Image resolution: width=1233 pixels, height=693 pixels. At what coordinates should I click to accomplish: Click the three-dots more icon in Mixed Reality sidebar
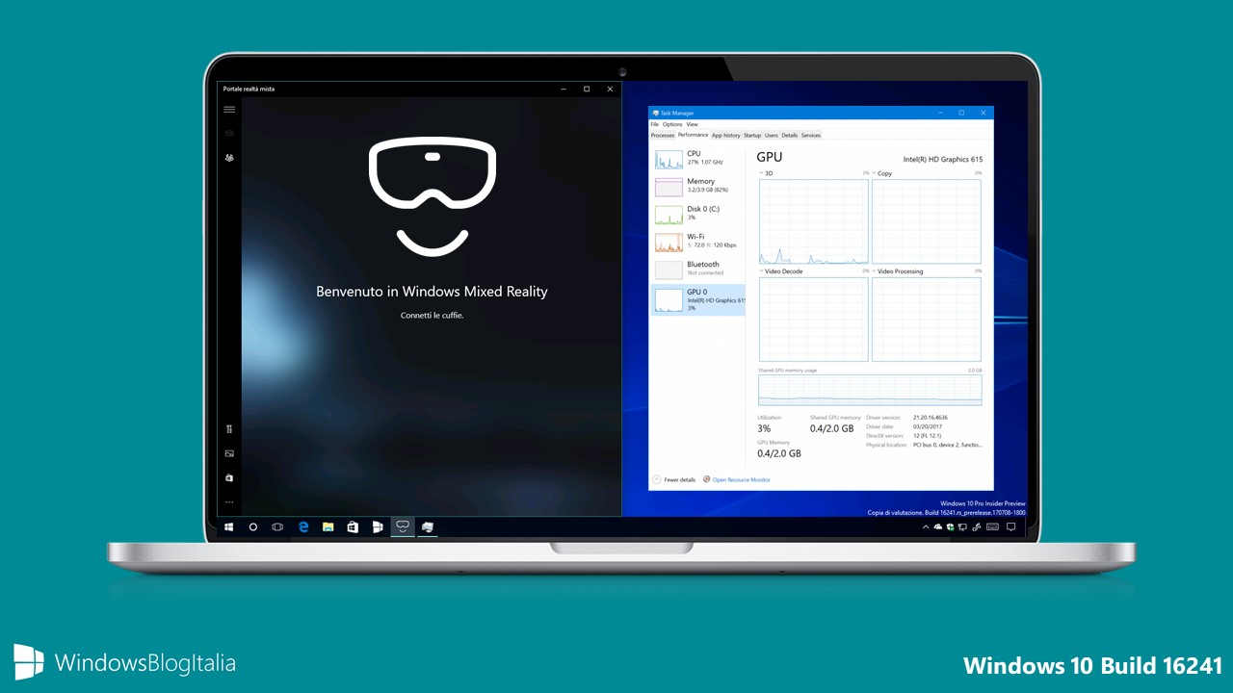click(x=229, y=502)
